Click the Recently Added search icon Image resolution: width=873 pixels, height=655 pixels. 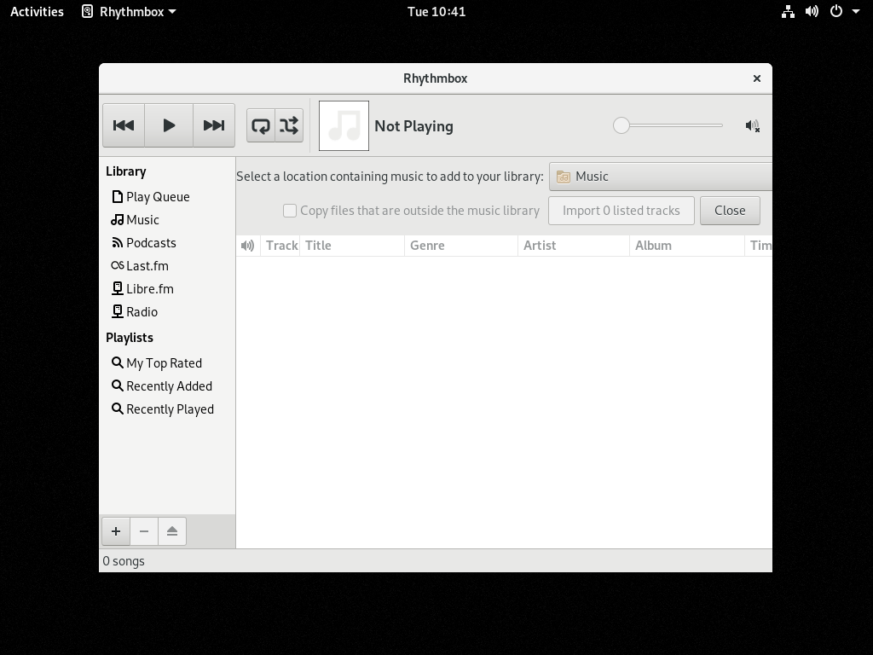[x=117, y=385]
